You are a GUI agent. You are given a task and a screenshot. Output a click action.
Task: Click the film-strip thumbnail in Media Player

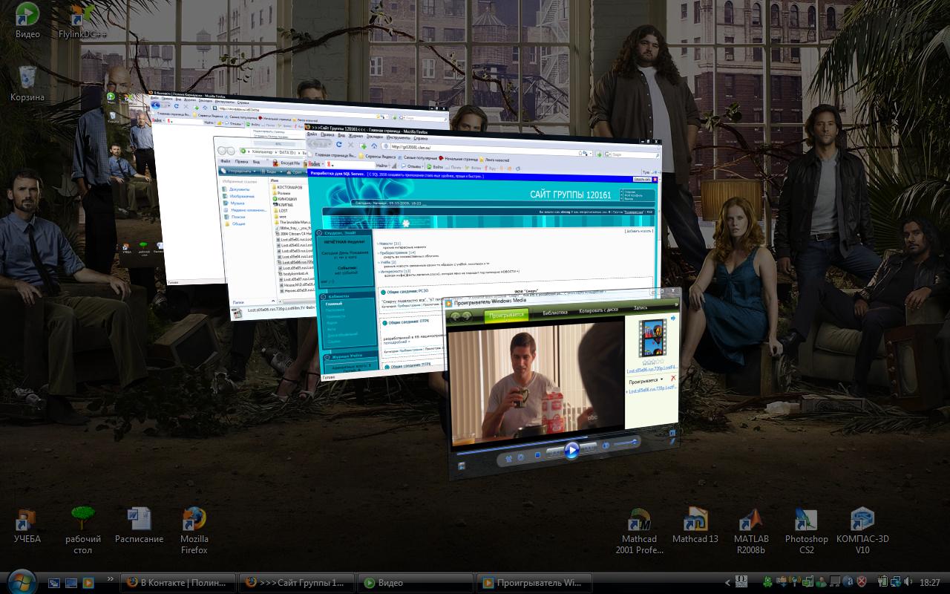coord(653,338)
